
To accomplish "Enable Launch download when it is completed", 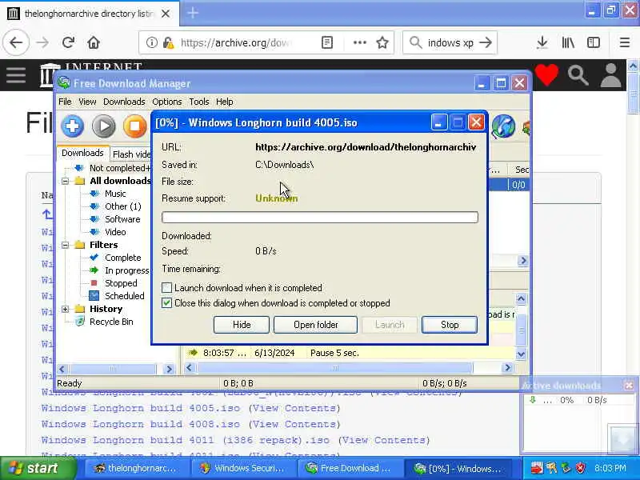I will [166, 288].
